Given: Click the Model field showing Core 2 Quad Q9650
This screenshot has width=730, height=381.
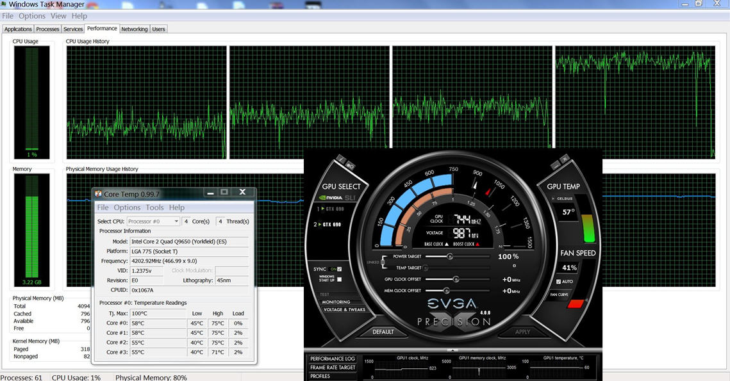Looking at the screenshot, I should pos(188,241).
